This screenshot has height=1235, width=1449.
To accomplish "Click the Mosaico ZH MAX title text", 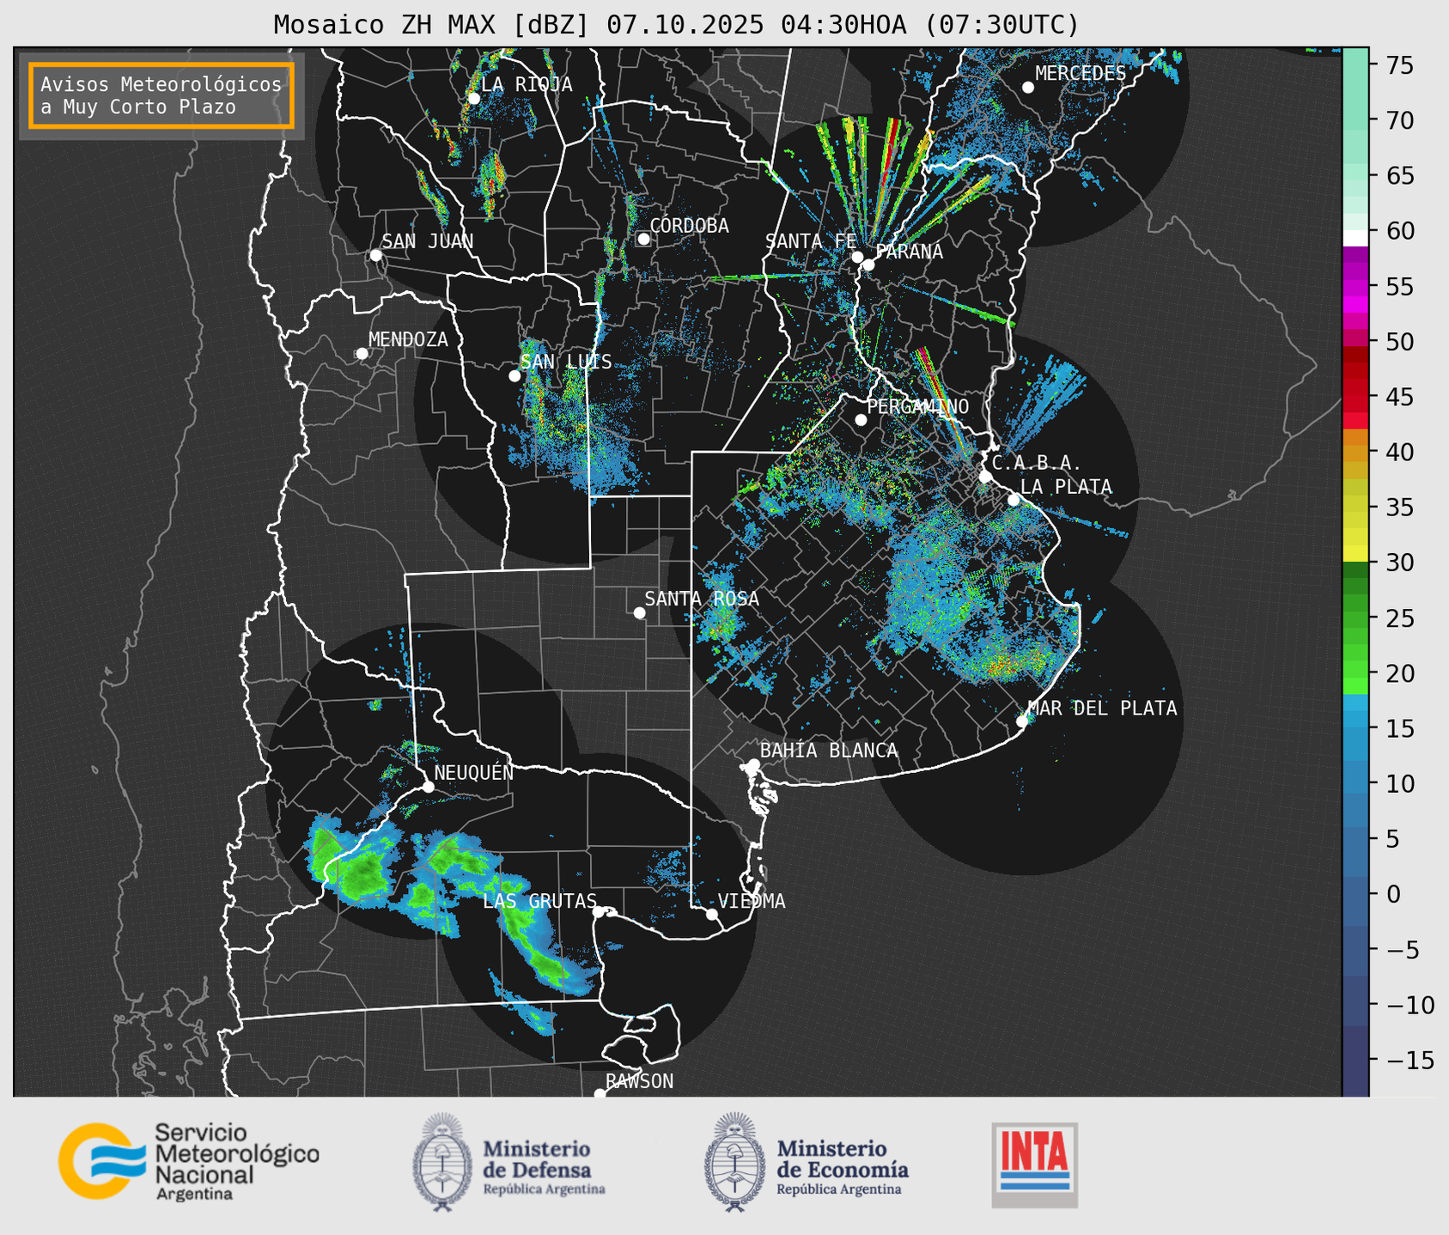I will pyautogui.click(x=675, y=25).
